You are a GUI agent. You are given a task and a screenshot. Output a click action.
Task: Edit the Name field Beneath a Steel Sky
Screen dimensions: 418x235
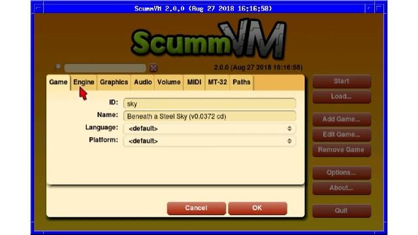click(210, 116)
